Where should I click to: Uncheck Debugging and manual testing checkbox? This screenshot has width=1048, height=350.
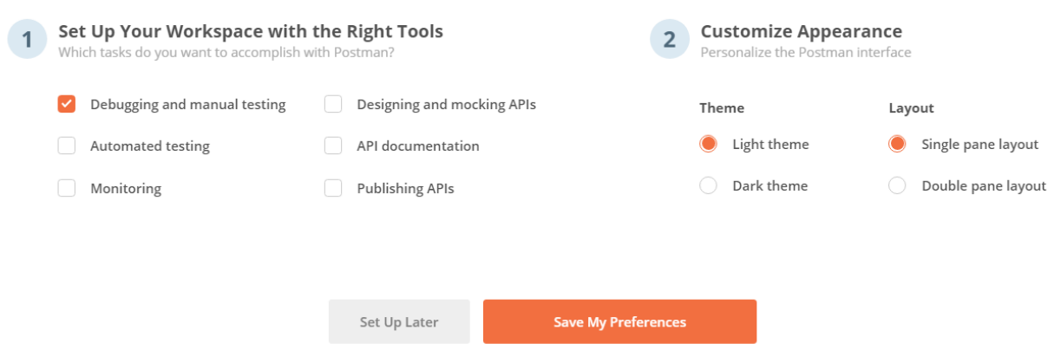coord(67,104)
